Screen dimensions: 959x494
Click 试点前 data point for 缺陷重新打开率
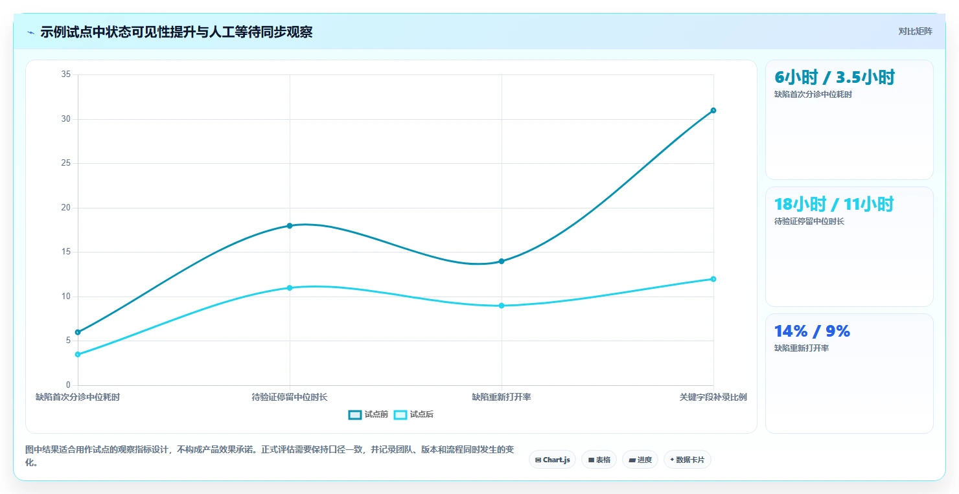tap(502, 261)
